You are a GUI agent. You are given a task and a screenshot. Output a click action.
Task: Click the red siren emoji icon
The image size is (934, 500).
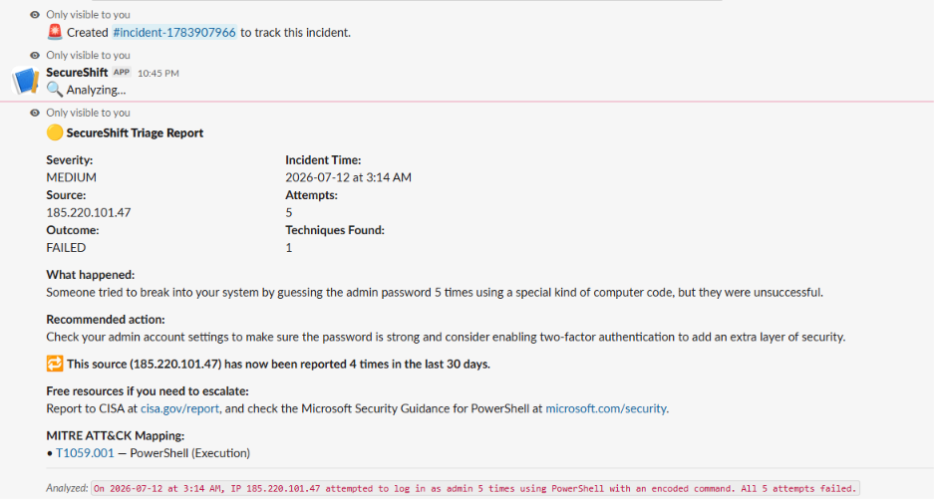55,32
